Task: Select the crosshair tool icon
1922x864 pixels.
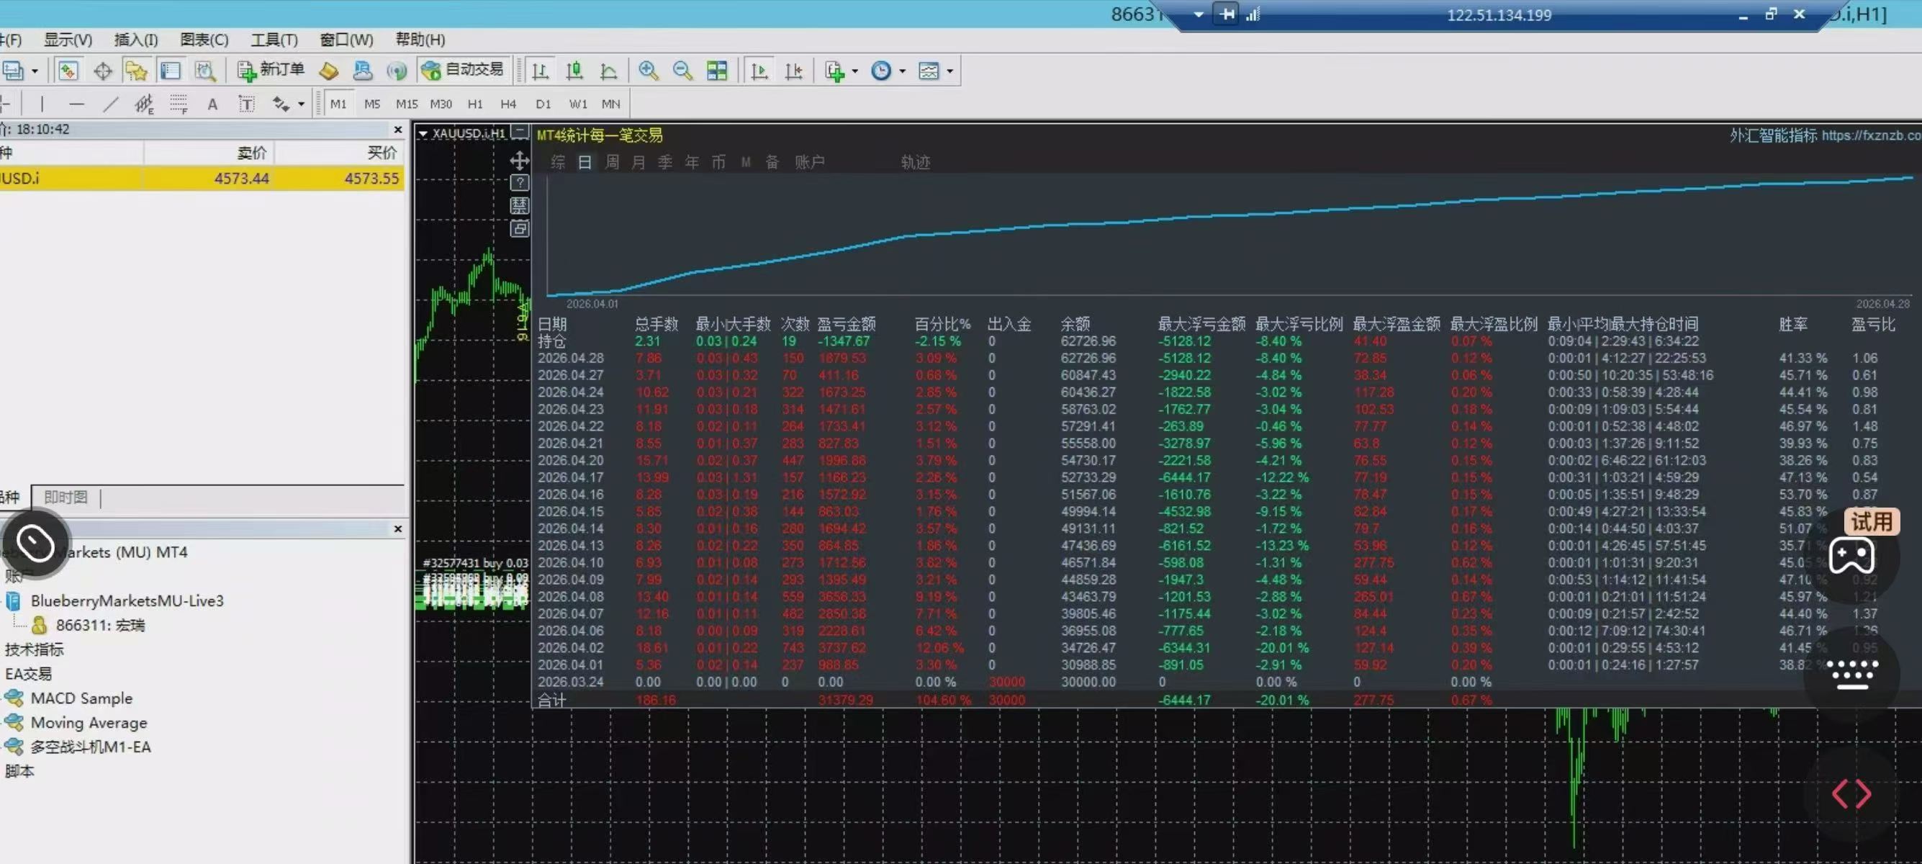Action: (102, 71)
